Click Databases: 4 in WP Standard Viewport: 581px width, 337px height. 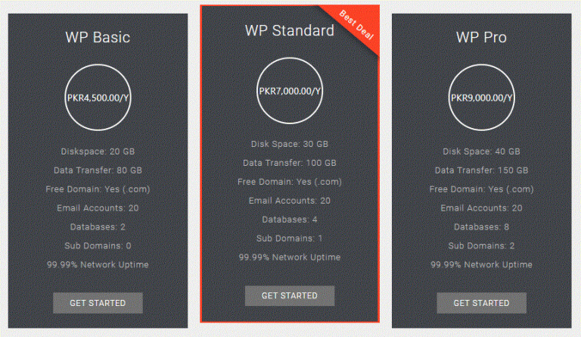(290, 220)
